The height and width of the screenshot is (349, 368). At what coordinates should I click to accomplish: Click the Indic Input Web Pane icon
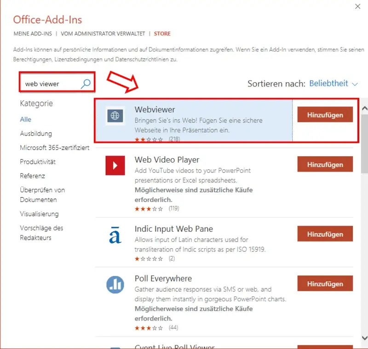(x=115, y=235)
